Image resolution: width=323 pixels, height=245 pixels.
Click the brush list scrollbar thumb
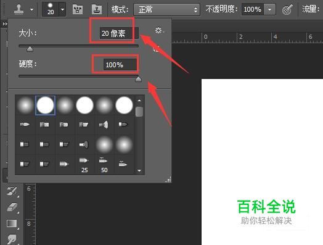(139, 112)
